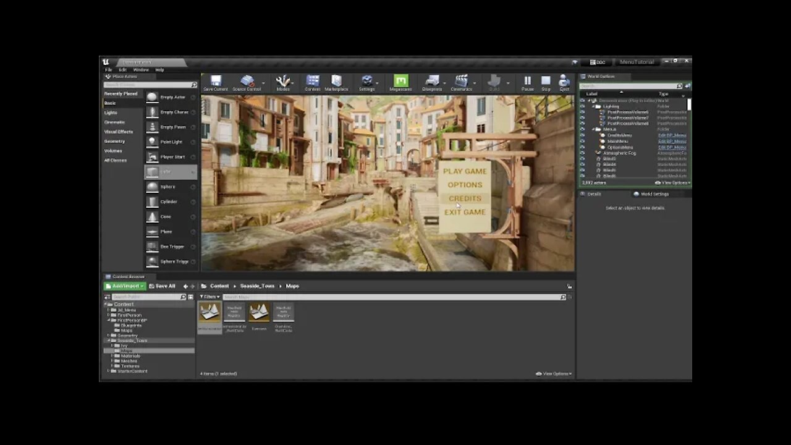Click EXIT GAME on the menu sign
Image resolution: width=791 pixels, height=445 pixels.
[x=465, y=212]
